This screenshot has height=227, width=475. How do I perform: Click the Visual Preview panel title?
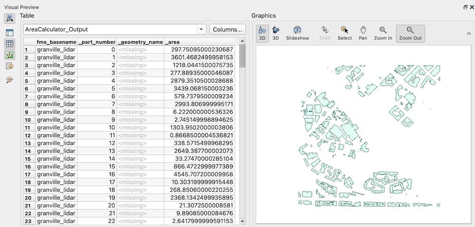coord(21,7)
